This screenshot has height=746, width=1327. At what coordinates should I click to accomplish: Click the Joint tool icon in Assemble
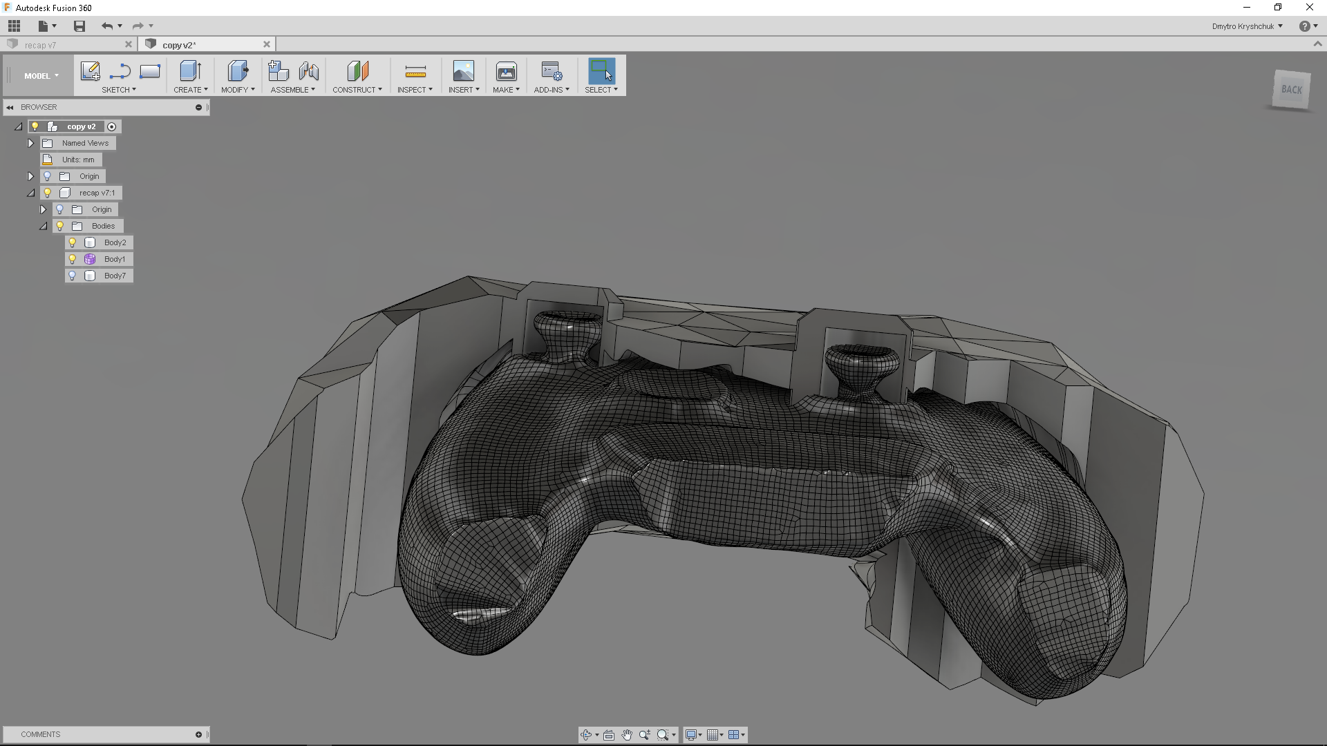click(x=309, y=71)
